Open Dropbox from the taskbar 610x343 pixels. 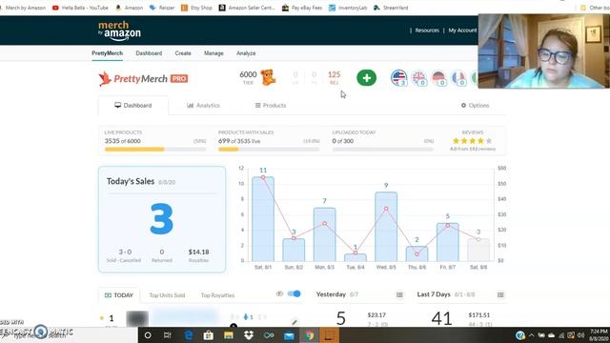pos(249,335)
